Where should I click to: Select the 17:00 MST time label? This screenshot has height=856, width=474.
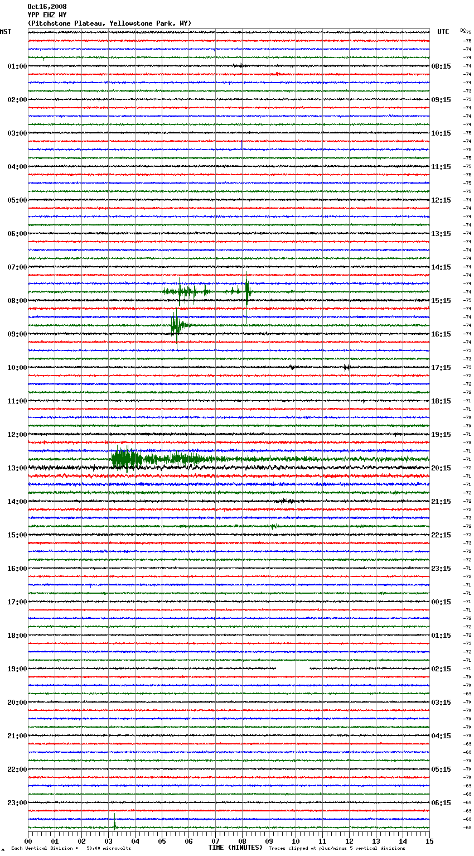coord(17,602)
